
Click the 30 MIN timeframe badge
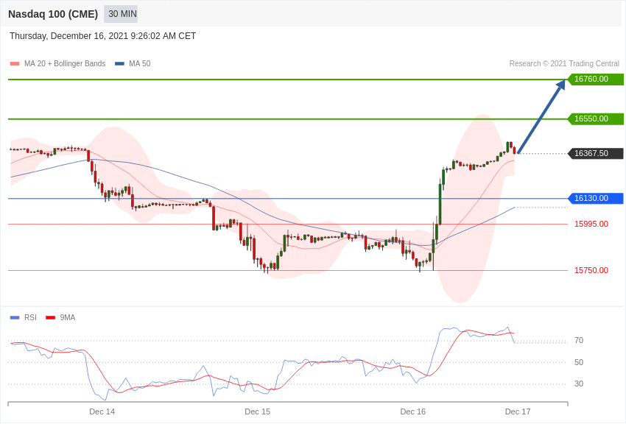[x=121, y=14]
